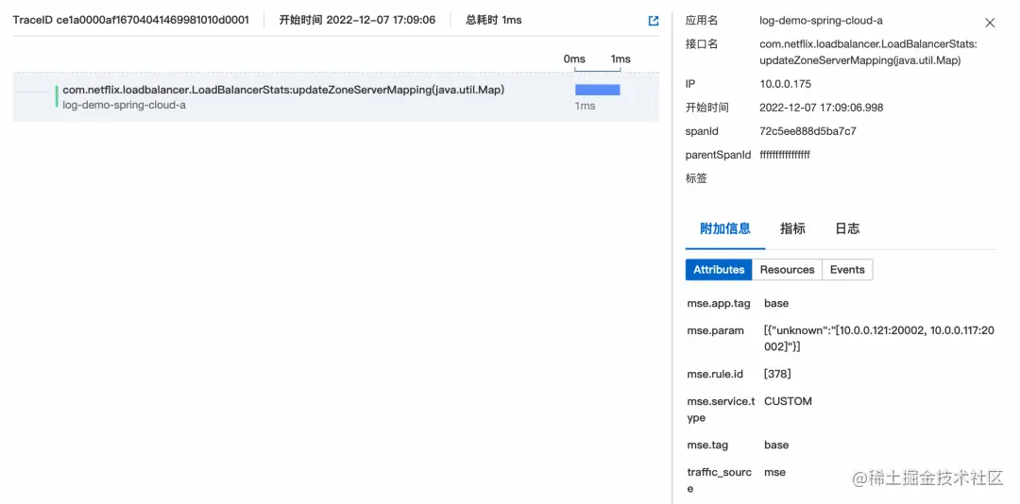Viewport: 1020px width, 504px height.
Task: Click the TraceID ce1a0000af16704041469981010d0001 text
Action: coord(130,20)
